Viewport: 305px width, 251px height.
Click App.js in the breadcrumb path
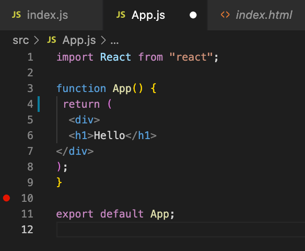coord(79,40)
